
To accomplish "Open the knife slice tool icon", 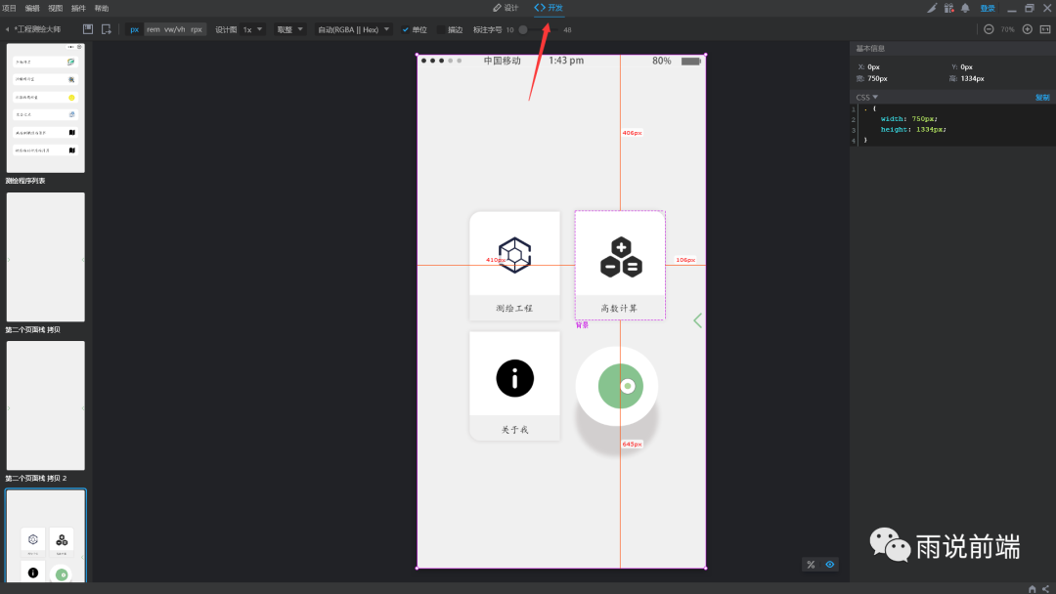I will coord(932,8).
